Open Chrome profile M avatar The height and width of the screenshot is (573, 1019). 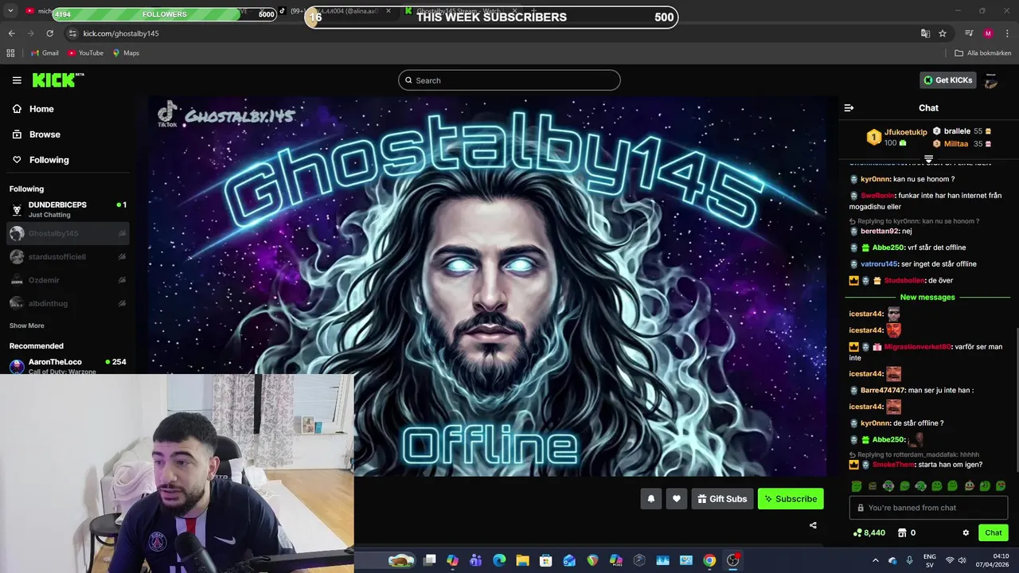click(x=988, y=33)
